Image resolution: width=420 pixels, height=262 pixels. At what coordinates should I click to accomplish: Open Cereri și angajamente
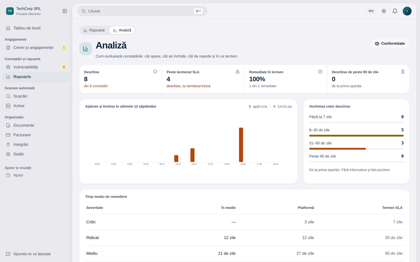pyautogui.click(x=36, y=47)
